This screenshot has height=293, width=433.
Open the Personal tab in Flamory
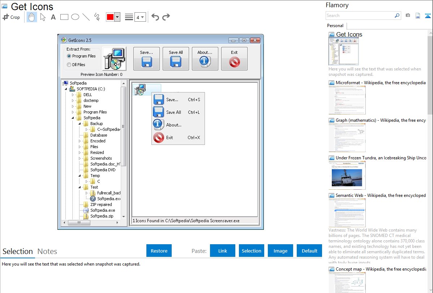tap(335, 26)
